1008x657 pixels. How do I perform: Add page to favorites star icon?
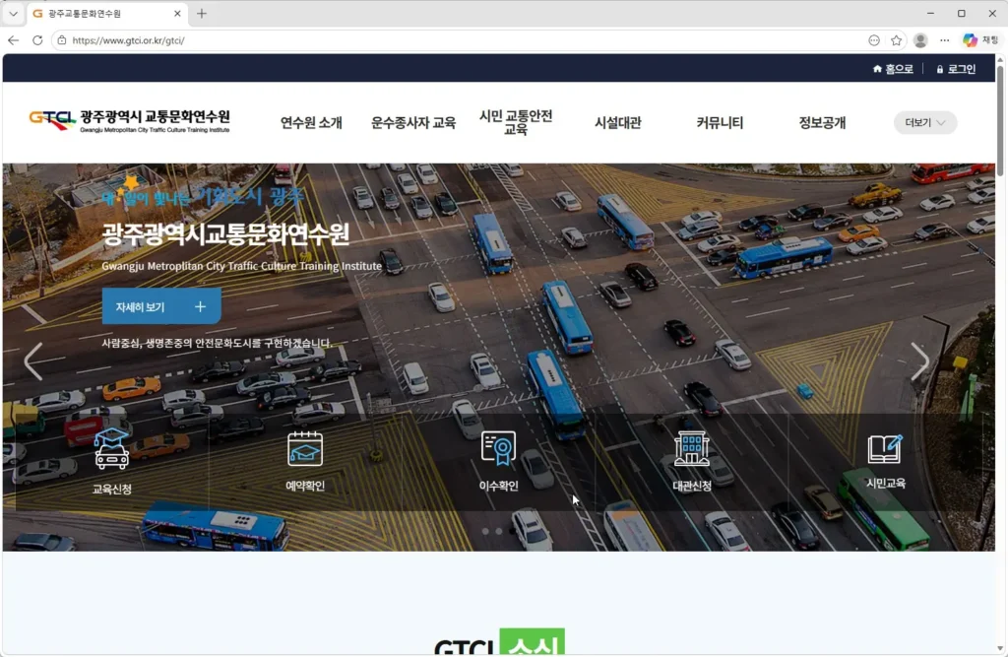point(897,40)
